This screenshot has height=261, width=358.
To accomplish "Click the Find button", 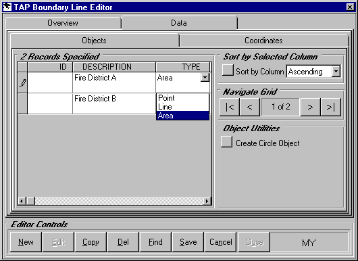I will pos(155,242).
